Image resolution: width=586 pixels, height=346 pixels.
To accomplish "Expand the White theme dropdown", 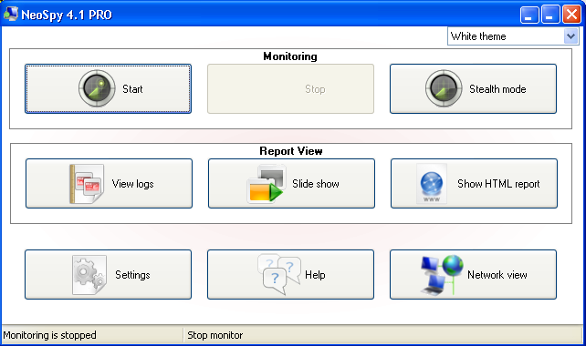I will tap(570, 36).
